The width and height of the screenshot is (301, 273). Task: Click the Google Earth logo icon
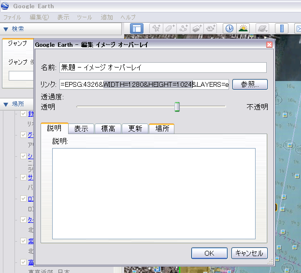click(5, 6)
